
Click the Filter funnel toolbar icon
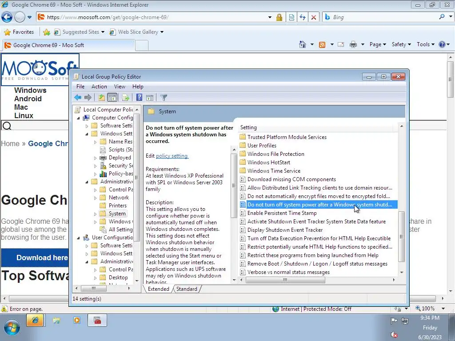[x=164, y=97]
